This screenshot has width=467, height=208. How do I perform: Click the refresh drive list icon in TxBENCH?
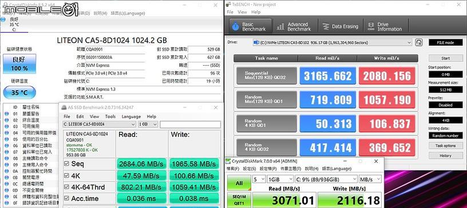coord(419,42)
